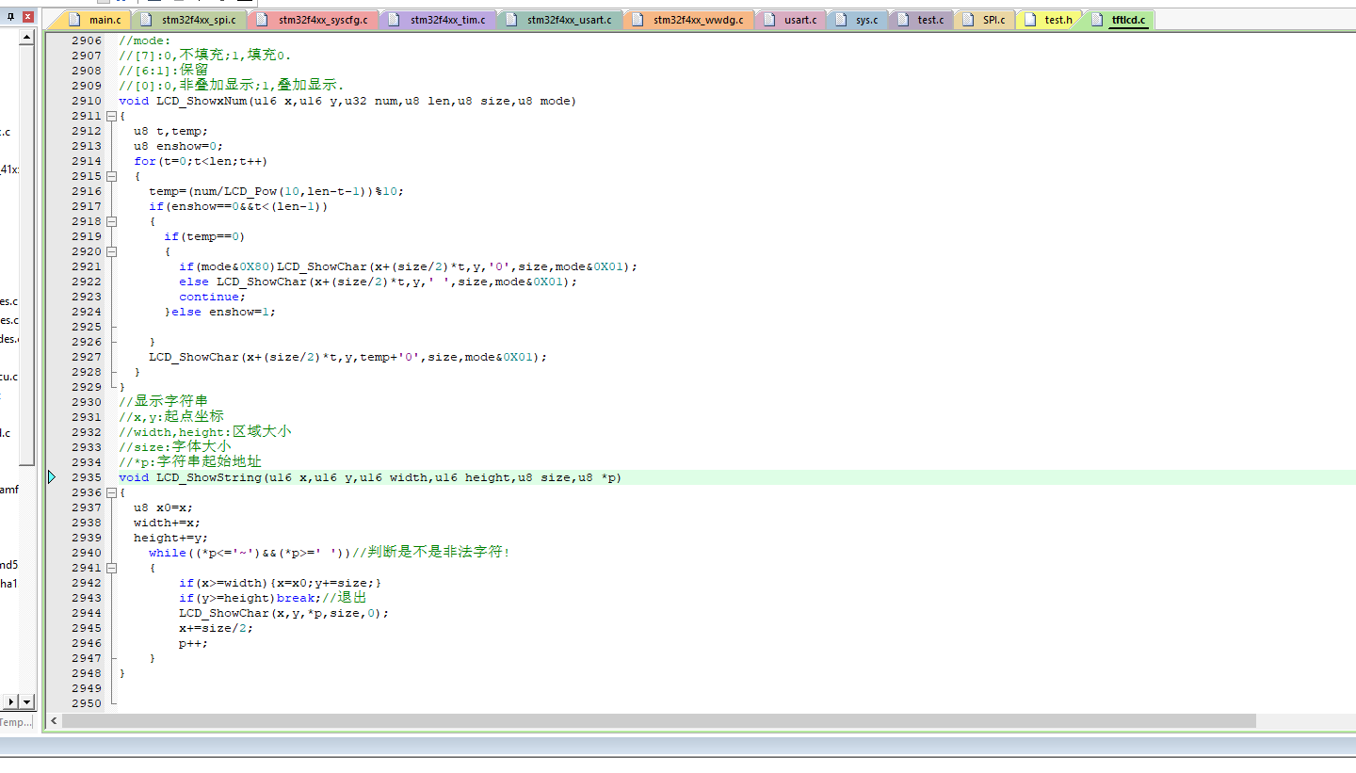
Task: Collapse the for loop block at line 2915
Action: pyautogui.click(x=111, y=176)
